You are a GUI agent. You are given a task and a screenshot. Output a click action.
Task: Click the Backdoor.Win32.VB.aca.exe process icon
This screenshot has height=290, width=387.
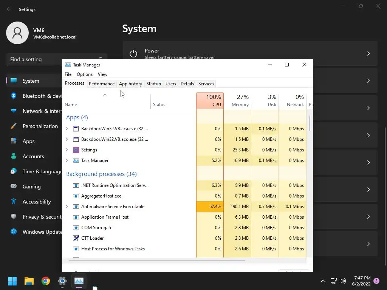76,129
